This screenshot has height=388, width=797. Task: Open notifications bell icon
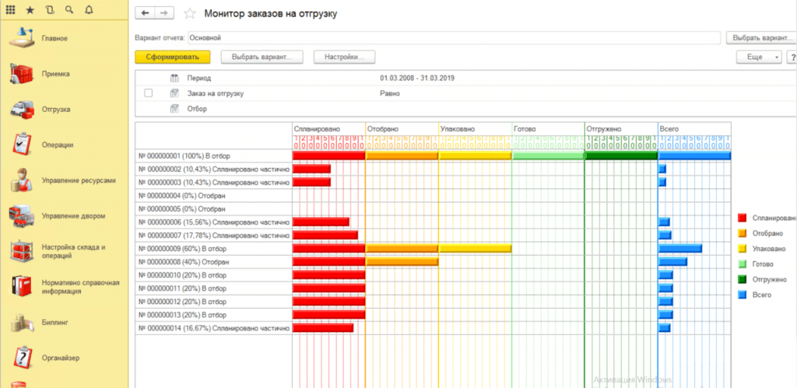(88, 10)
